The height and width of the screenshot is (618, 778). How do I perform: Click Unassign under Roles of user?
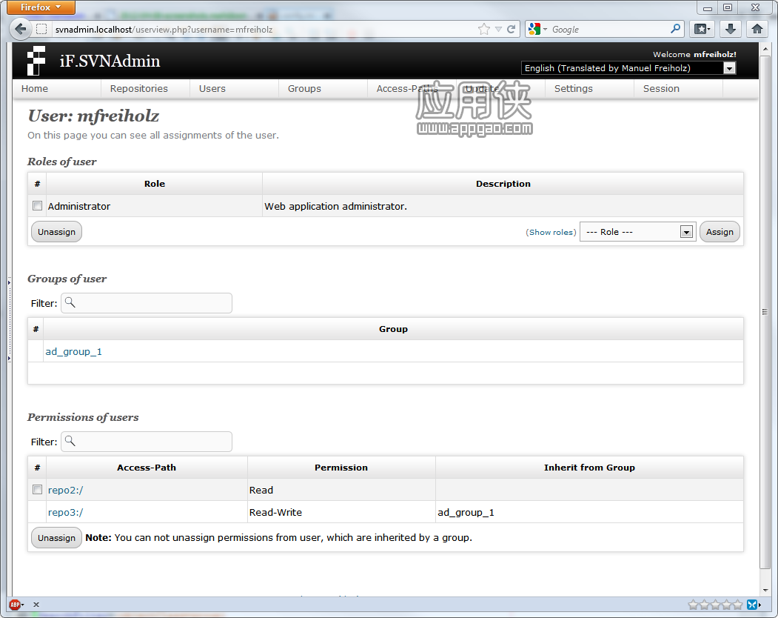(56, 232)
